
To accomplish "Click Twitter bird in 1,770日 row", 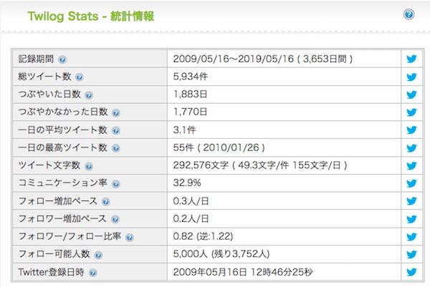I will pyautogui.click(x=411, y=112).
